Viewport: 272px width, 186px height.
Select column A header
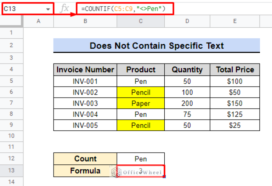click(39, 21)
